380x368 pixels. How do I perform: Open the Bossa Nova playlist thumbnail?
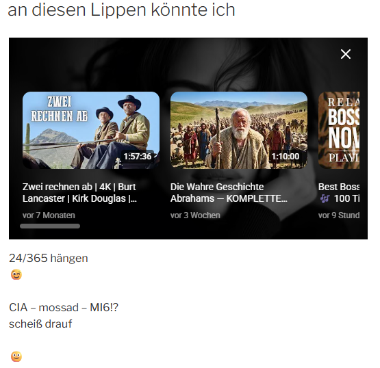339,130
